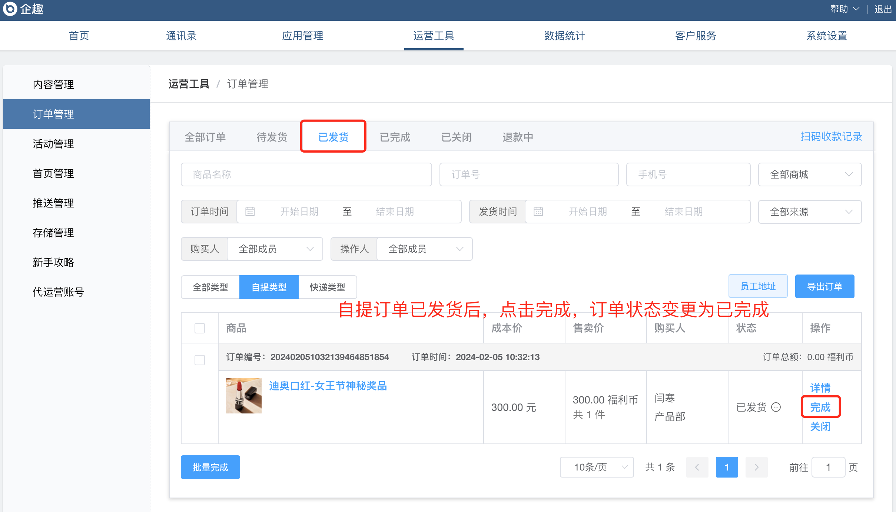Click the 企趣 logo icon
This screenshot has width=896, height=512.
pyautogui.click(x=10, y=9)
